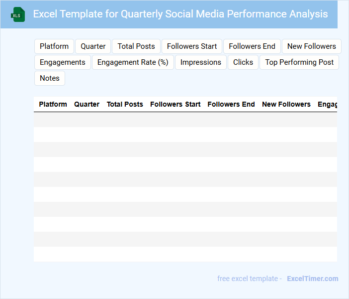Choose the Followers Start tag
The height and width of the screenshot is (299, 349).
click(192, 46)
